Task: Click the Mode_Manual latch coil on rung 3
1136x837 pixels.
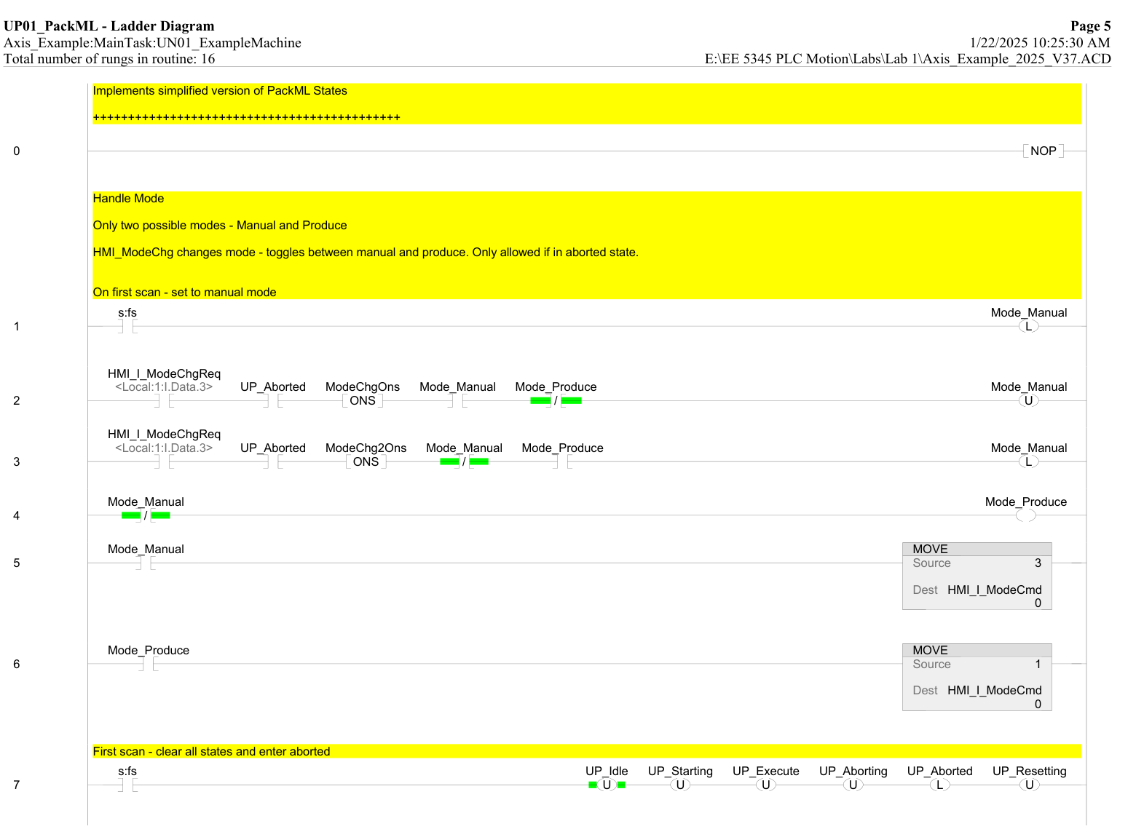Action: click(x=1028, y=461)
